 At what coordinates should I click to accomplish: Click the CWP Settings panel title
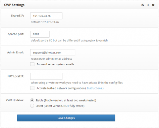[x=14, y=5]
